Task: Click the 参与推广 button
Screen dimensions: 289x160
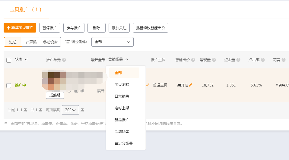Action: (74, 28)
